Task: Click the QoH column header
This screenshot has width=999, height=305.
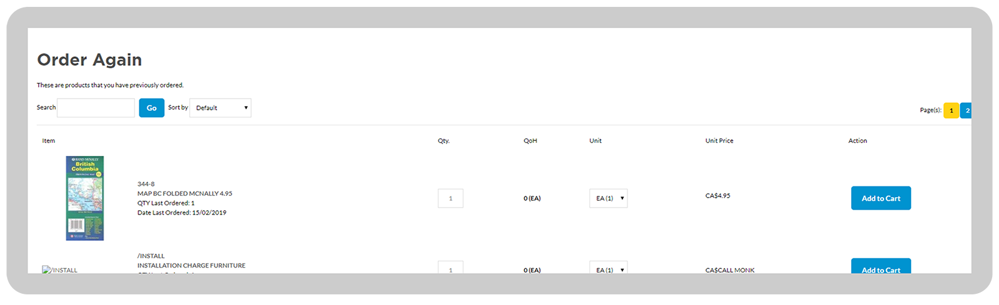Action: pyautogui.click(x=530, y=141)
